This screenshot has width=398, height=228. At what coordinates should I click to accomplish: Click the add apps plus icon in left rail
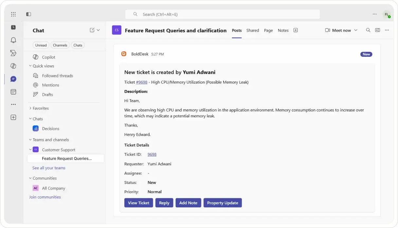(x=13, y=117)
